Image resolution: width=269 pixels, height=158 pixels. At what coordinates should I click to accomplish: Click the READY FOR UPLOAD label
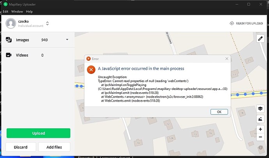pyautogui.click(x=249, y=23)
